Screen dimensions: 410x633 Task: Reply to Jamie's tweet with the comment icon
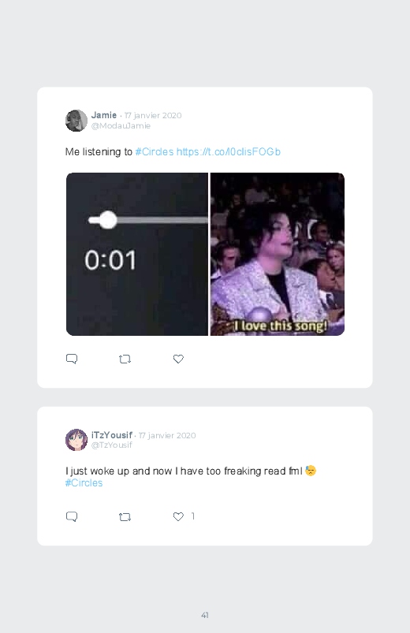[72, 359]
